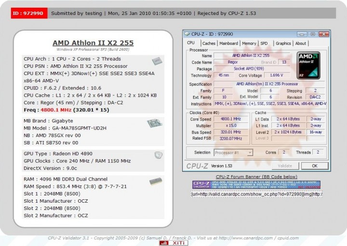Image resolution: width=347 pixels, height=246 pixels.
Task: Click the 16-way cache associativity value
Action: (316, 132)
